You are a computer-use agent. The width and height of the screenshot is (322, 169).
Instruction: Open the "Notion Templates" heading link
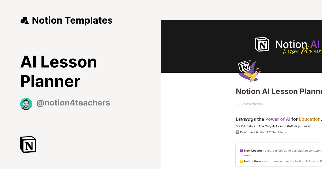72,20
